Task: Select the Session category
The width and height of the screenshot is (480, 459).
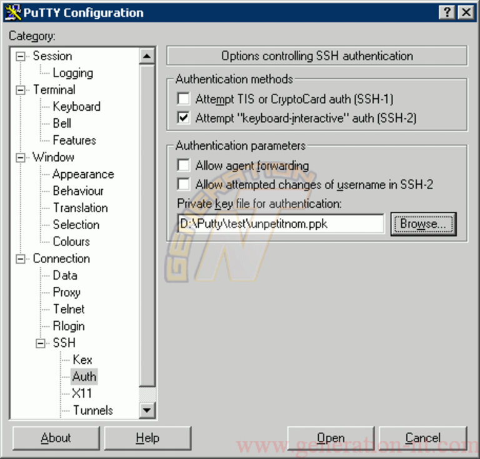Action: (x=52, y=56)
